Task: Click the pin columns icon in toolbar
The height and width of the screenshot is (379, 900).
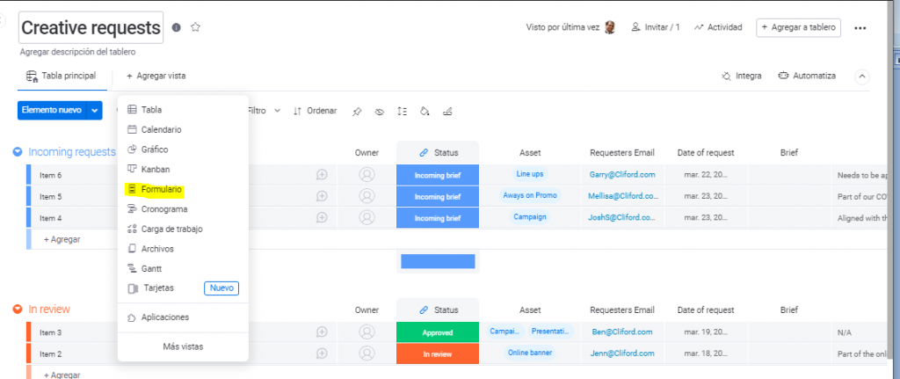Action: (357, 112)
